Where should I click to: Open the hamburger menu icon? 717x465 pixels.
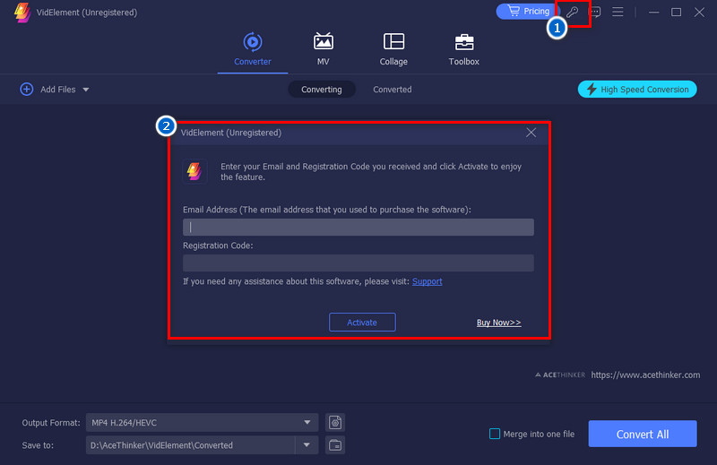[618, 12]
